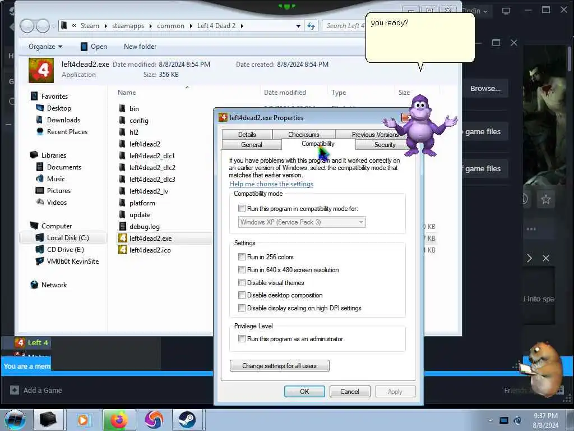Switch to the Security tab

pos(385,145)
